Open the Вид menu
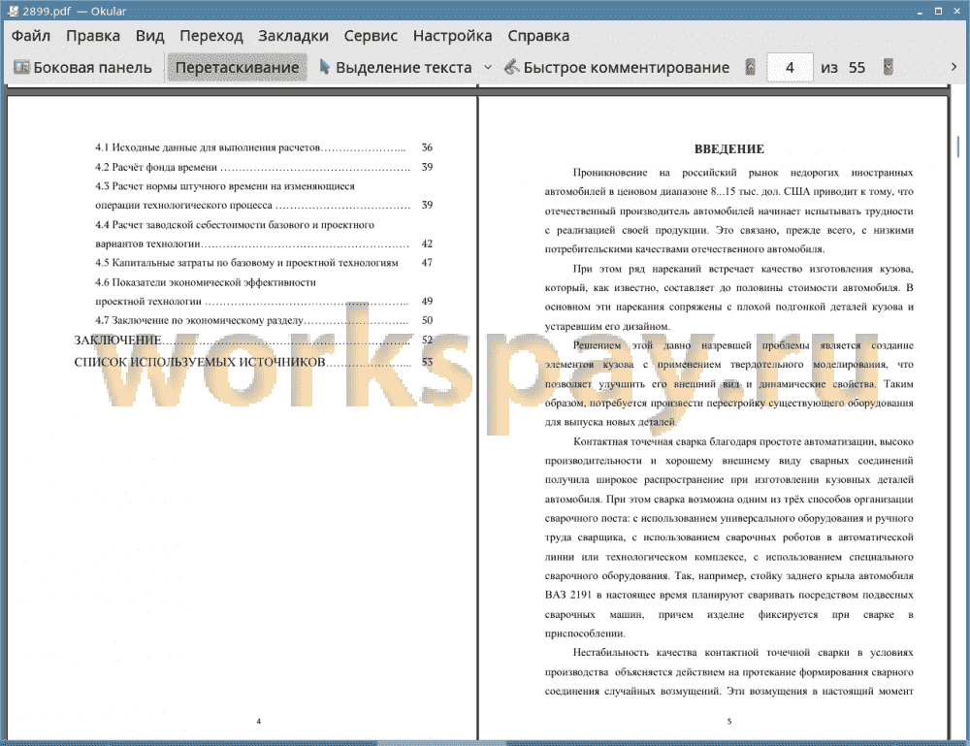 tap(149, 36)
